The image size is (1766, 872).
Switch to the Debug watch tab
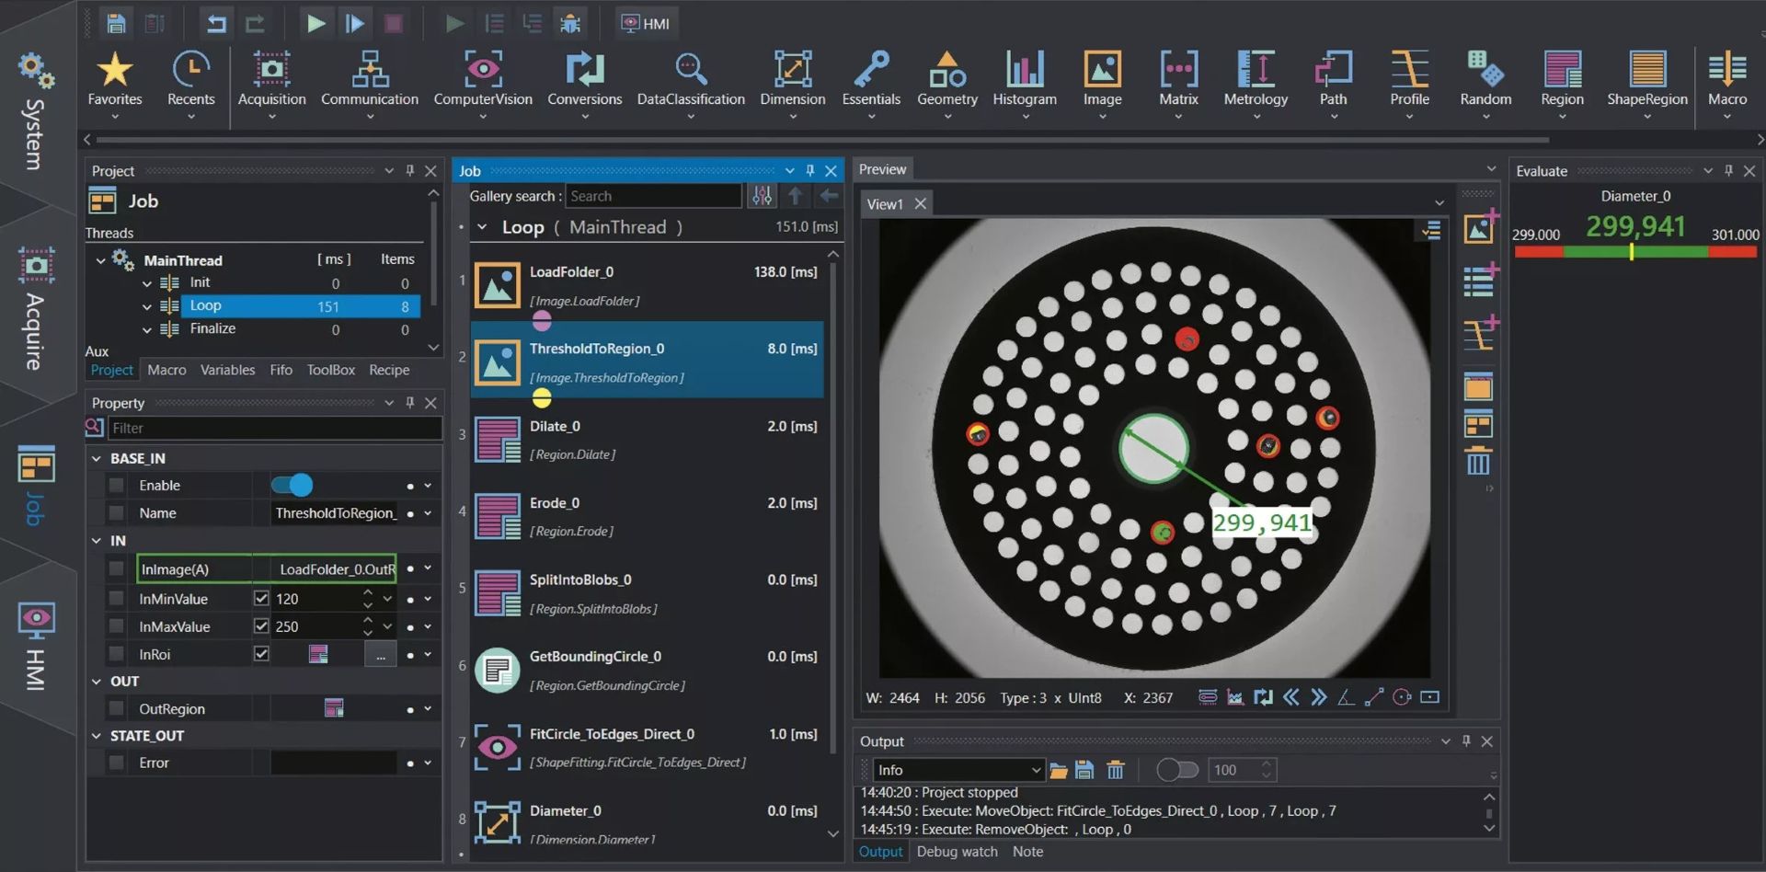pos(957,852)
